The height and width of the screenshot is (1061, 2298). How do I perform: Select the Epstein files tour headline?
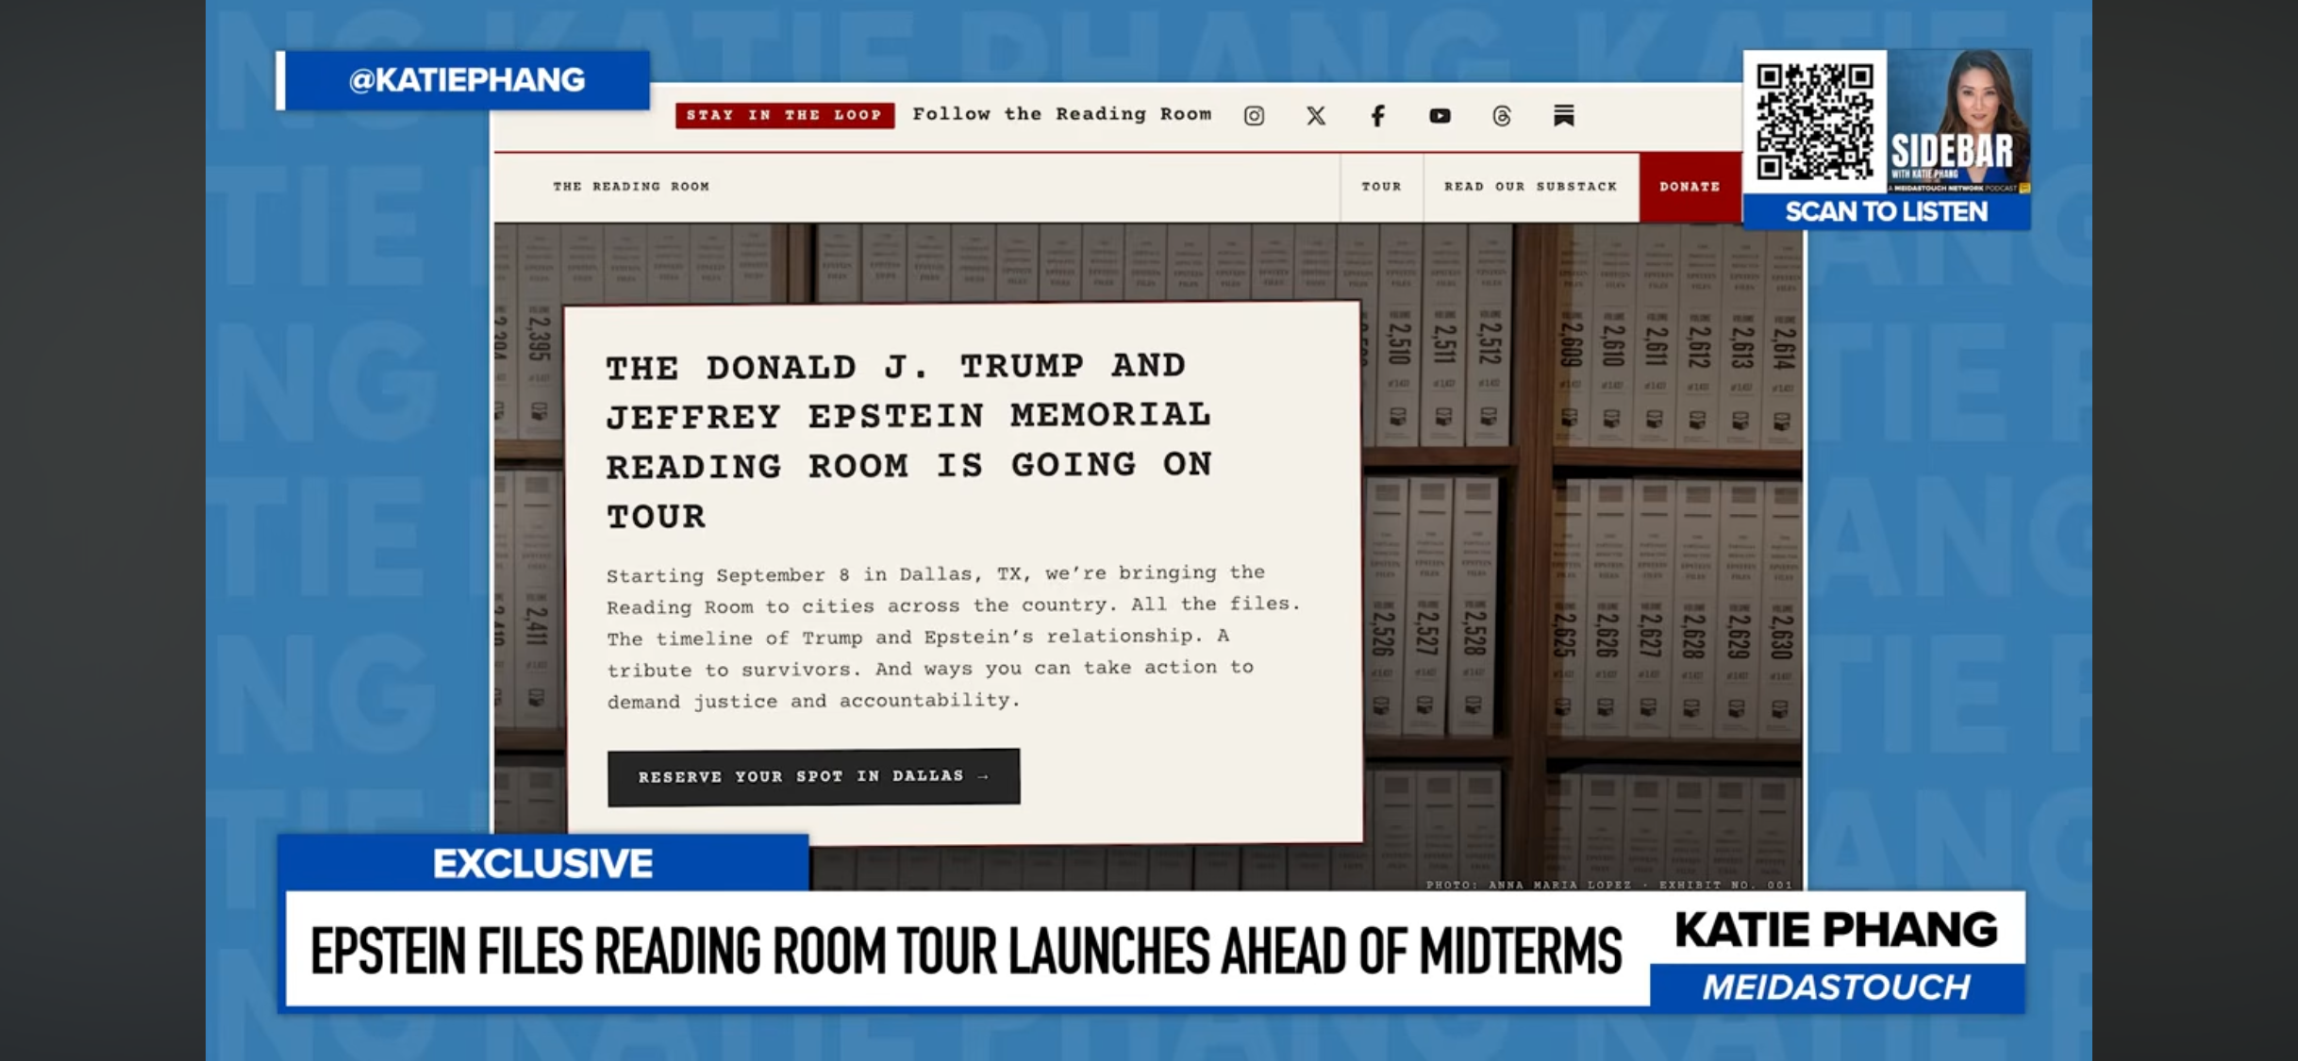[966, 950]
